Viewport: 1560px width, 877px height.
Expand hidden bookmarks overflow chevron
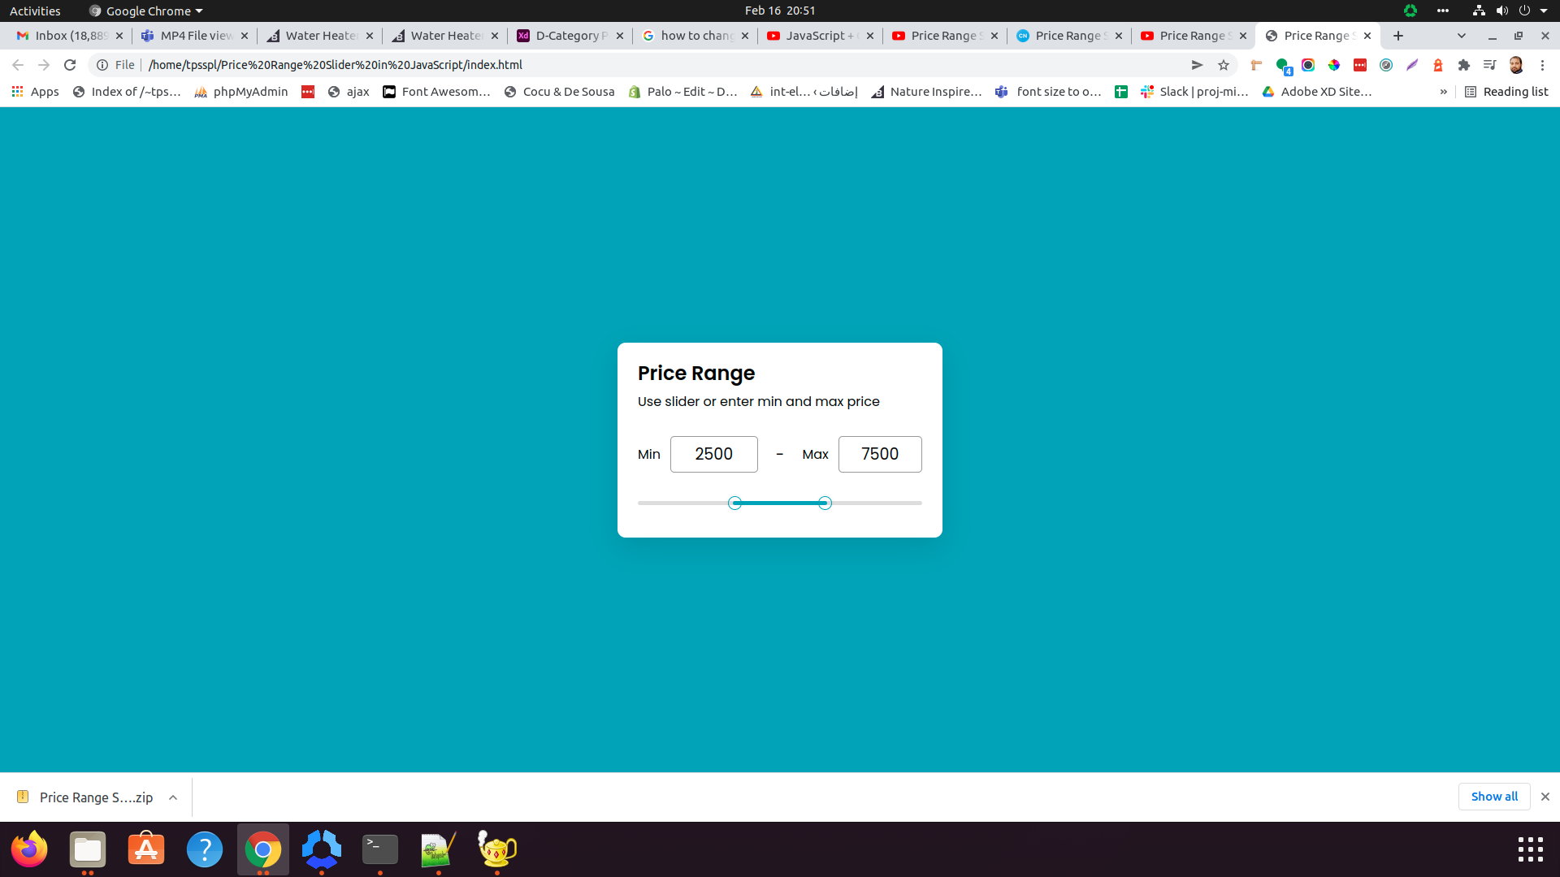(1443, 92)
